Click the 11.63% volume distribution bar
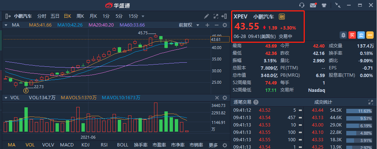This screenshot has height=149, width=377. [360, 111]
